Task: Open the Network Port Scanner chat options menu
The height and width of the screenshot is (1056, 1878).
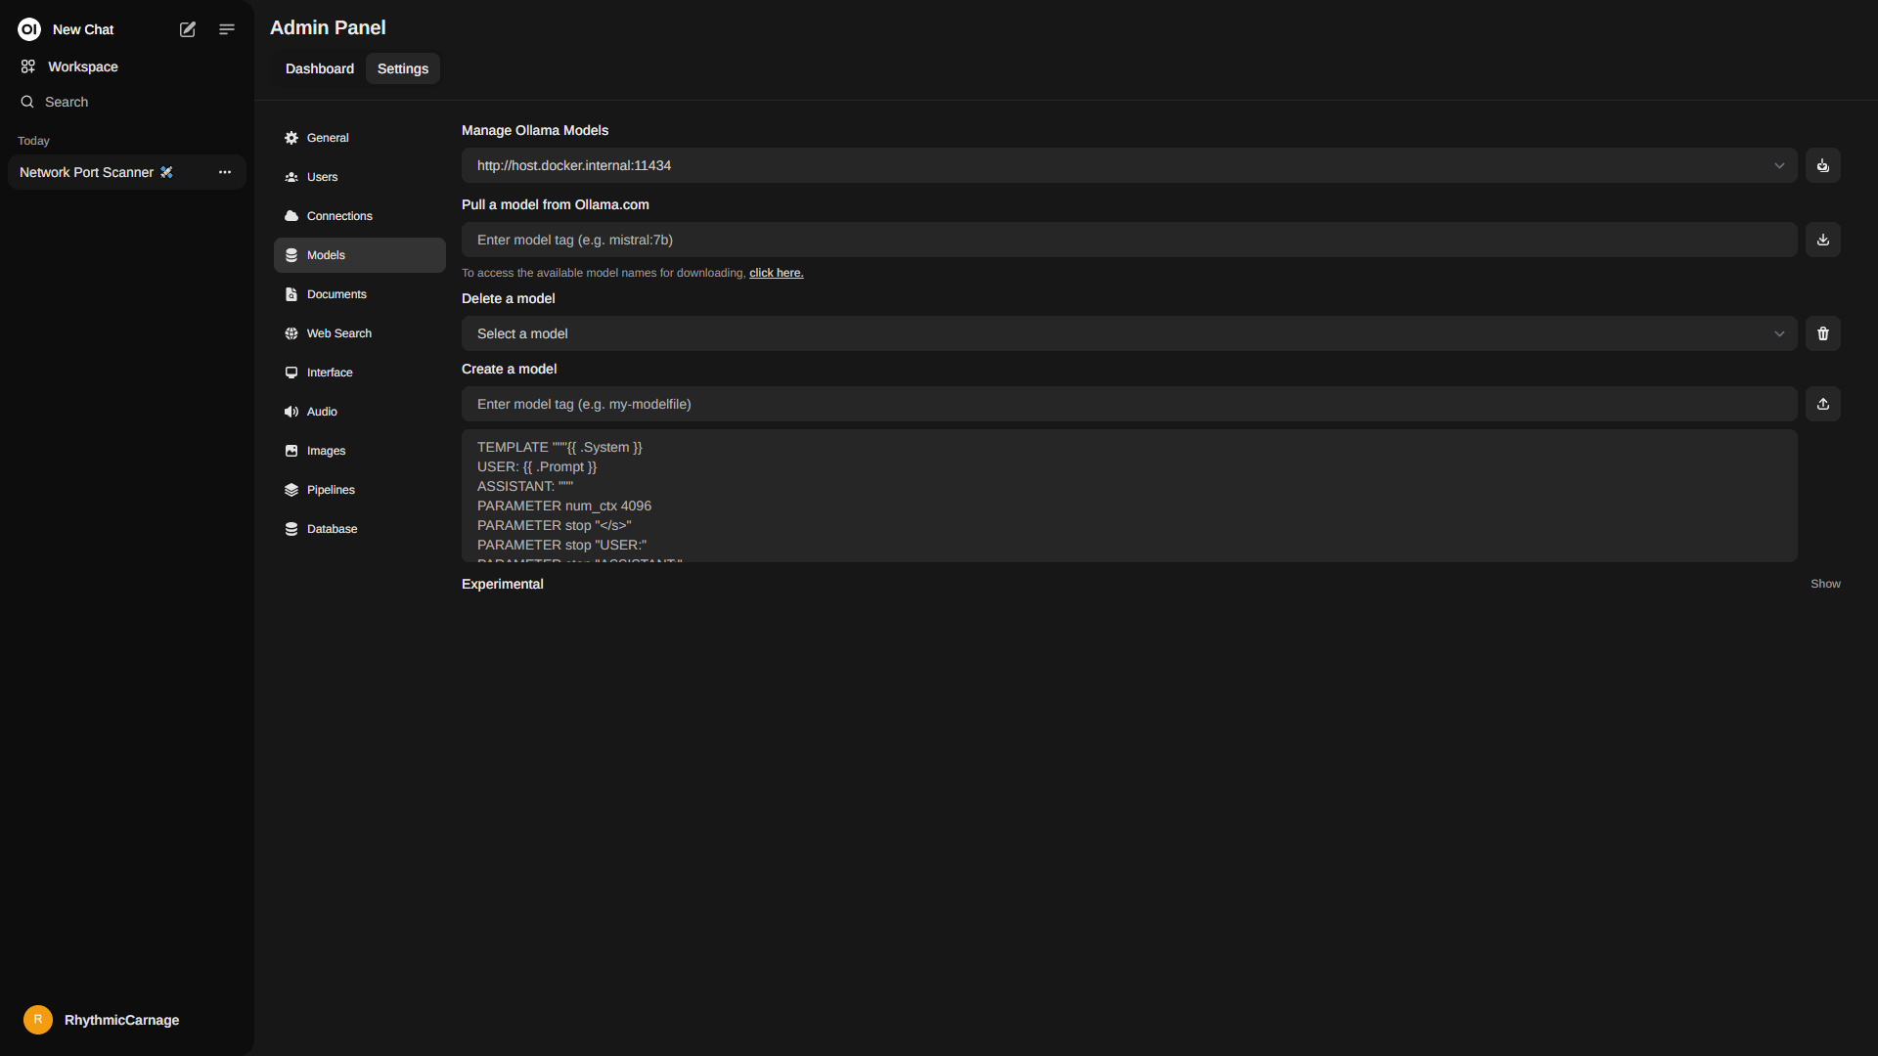Action: click(225, 172)
